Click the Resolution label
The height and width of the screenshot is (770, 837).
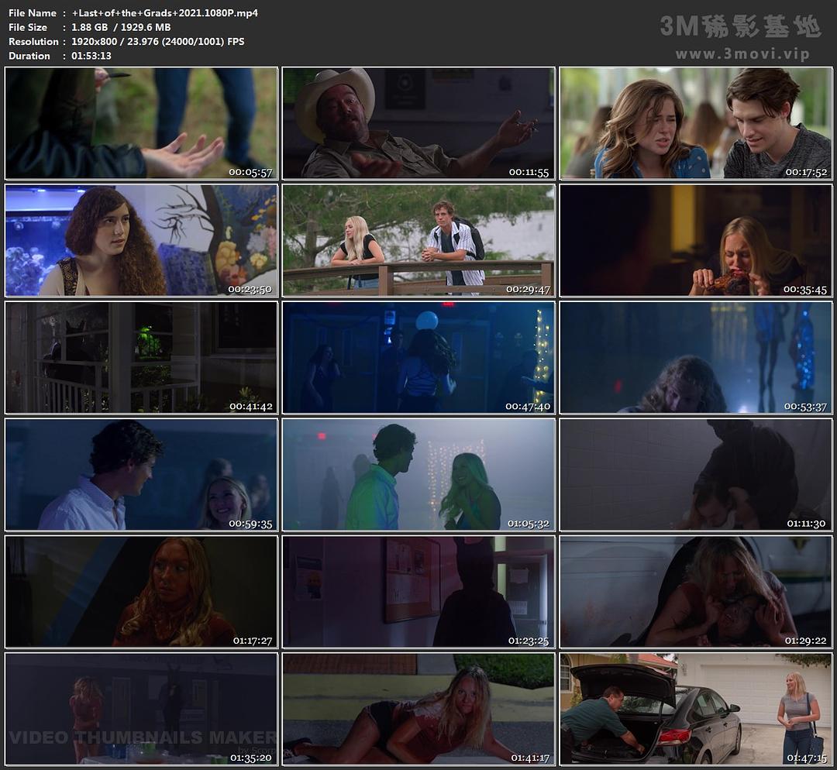[33, 42]
